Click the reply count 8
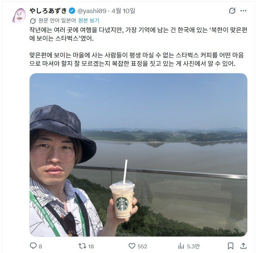The image size is (256, 253). pos(40,246)
